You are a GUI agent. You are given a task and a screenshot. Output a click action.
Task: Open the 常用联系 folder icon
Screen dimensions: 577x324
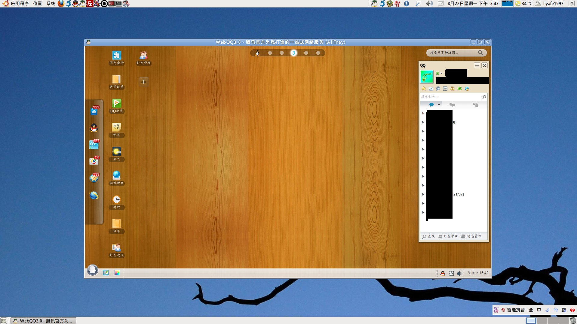[x=117, y=82]
